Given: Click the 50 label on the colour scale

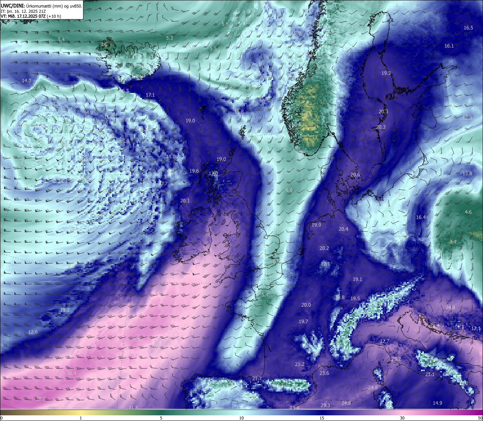Looking at the screenshot, I should point(480,418).
